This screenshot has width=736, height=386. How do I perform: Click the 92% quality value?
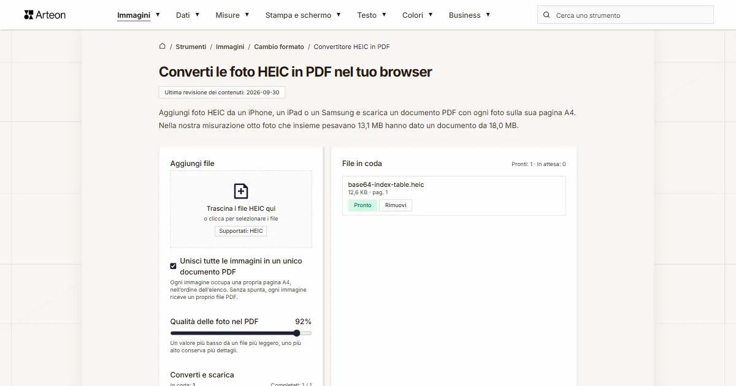pyautogui.click(x=303, y=322)
